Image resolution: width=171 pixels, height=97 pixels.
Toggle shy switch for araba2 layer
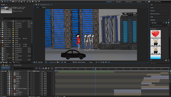click(x=28, y=82)
